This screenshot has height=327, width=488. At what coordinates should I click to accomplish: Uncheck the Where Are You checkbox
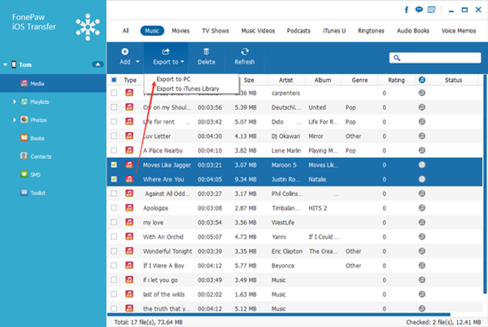[x=114, y=179]
